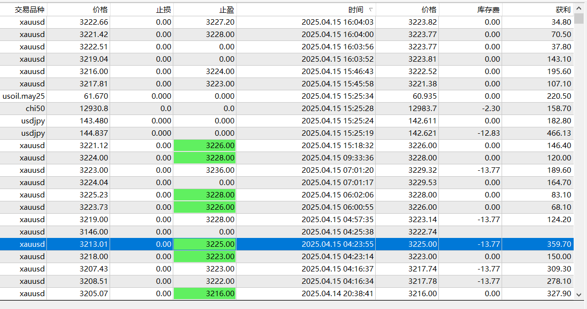The width and height of the screenshot is (587, 309).
Task: Select time 2025.04.15 15:25:24
Action: (337, 121)
